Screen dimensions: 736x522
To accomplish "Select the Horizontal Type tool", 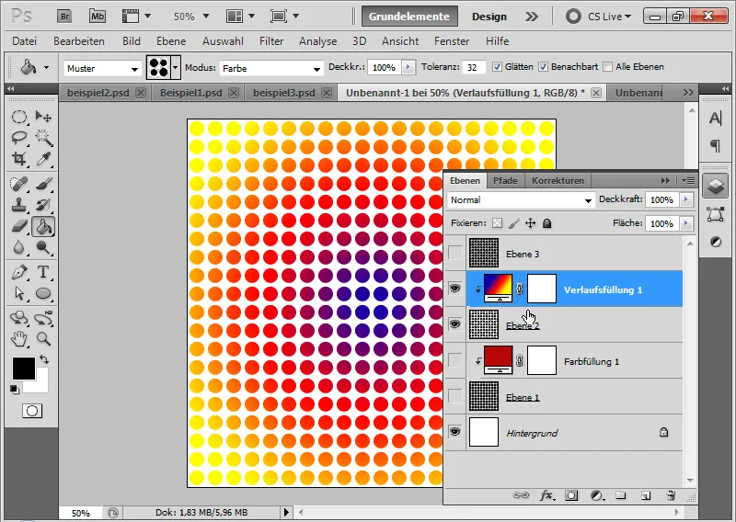I will pos(43,272).
